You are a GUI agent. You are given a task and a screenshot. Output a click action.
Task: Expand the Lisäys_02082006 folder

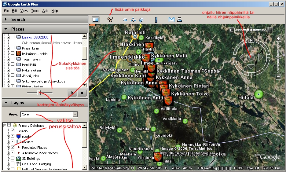tap(8, 37)
